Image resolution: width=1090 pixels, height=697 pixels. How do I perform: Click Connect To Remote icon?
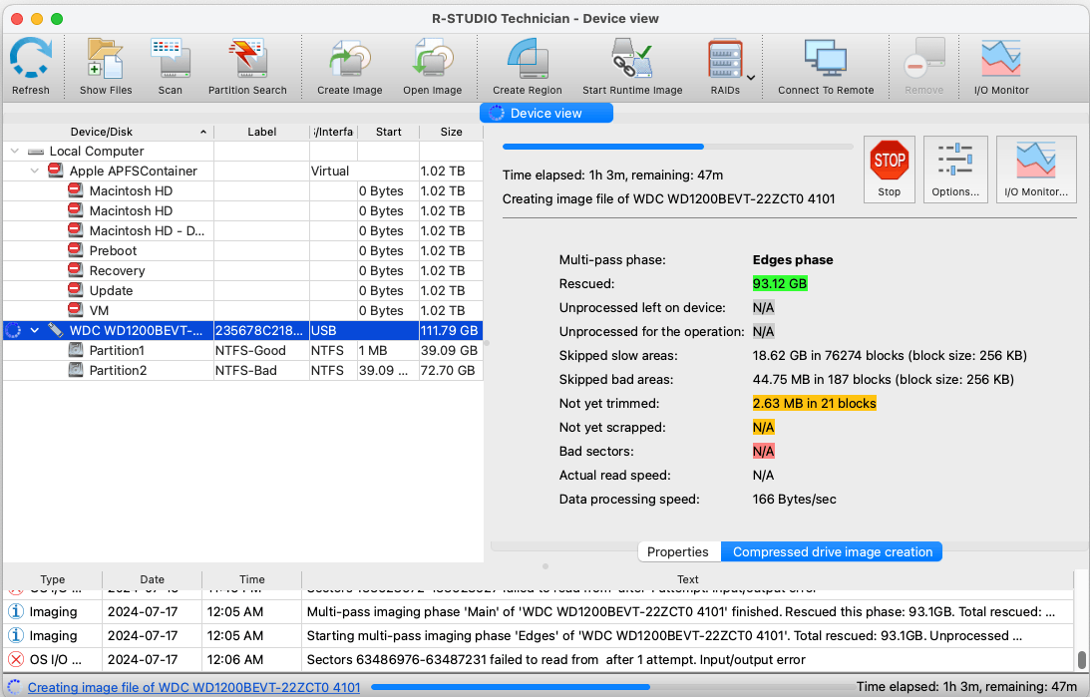826,67
